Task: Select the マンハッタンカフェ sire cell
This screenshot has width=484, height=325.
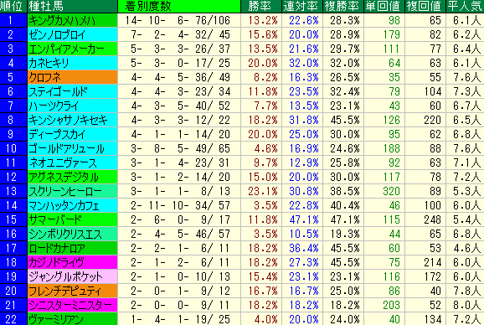Action: tap(72, 205)
